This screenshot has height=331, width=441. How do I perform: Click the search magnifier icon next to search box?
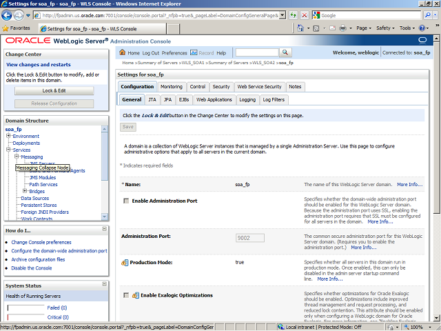285,53
